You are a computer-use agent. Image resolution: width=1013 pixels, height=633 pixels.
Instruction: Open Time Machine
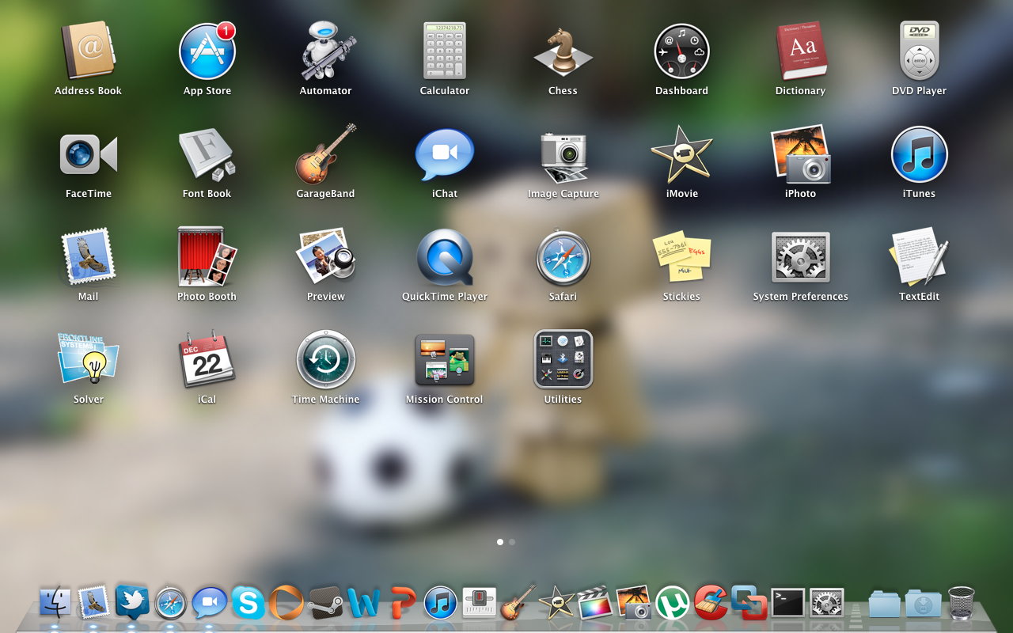[326, 360]
